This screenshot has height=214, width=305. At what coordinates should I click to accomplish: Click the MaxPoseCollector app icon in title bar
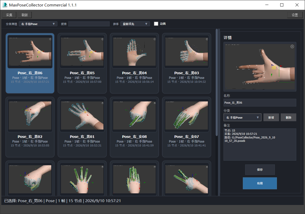[5, 5]
